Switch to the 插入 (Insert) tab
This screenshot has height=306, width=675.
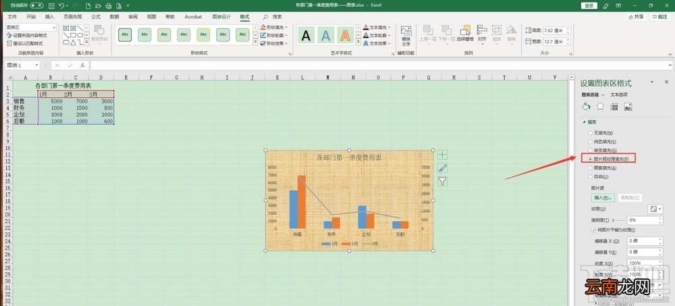pos(50,17)
